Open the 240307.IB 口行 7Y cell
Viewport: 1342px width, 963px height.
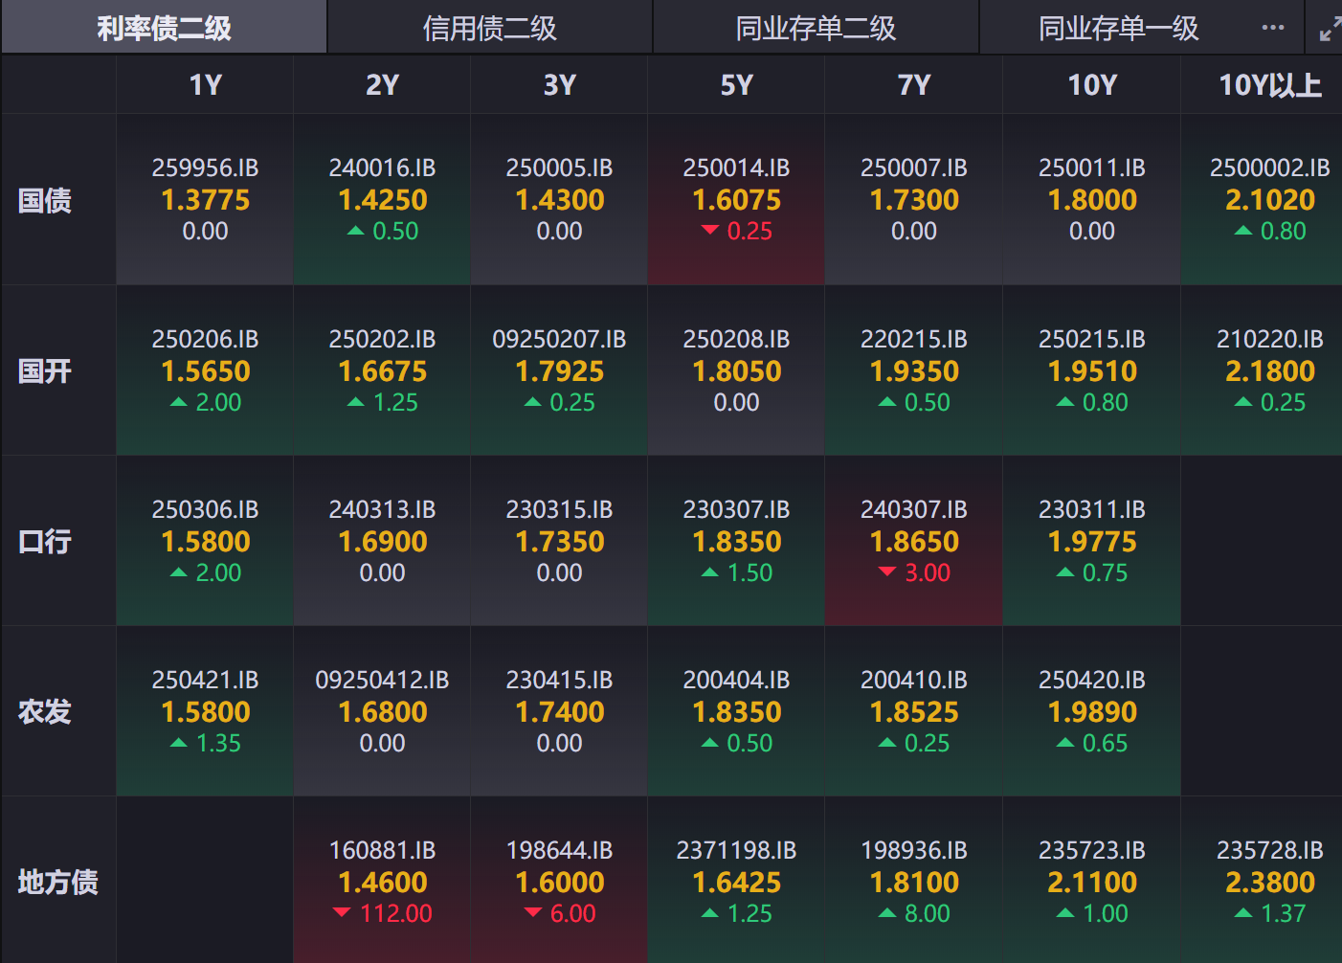click(914, 541)
